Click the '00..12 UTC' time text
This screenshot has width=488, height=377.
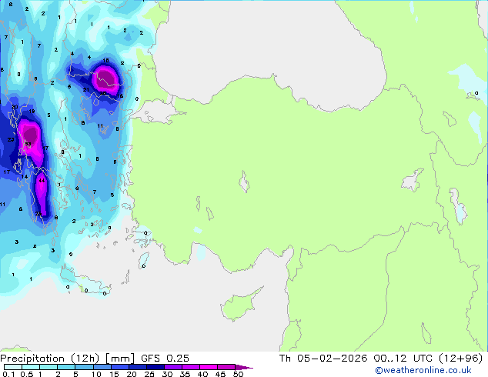pyautogui.click(x=403, y=359)
